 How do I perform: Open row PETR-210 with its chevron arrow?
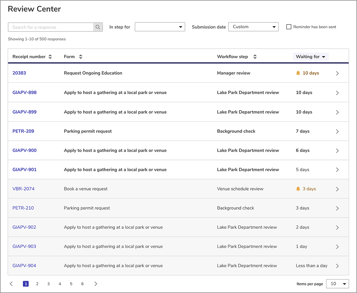click(x=338, y=208)
